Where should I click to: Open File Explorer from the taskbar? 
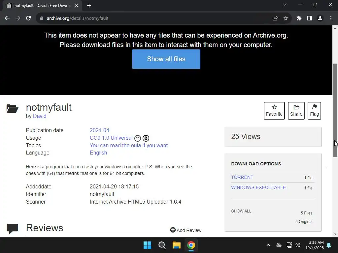pyautogui.click(x=176, y=245)
